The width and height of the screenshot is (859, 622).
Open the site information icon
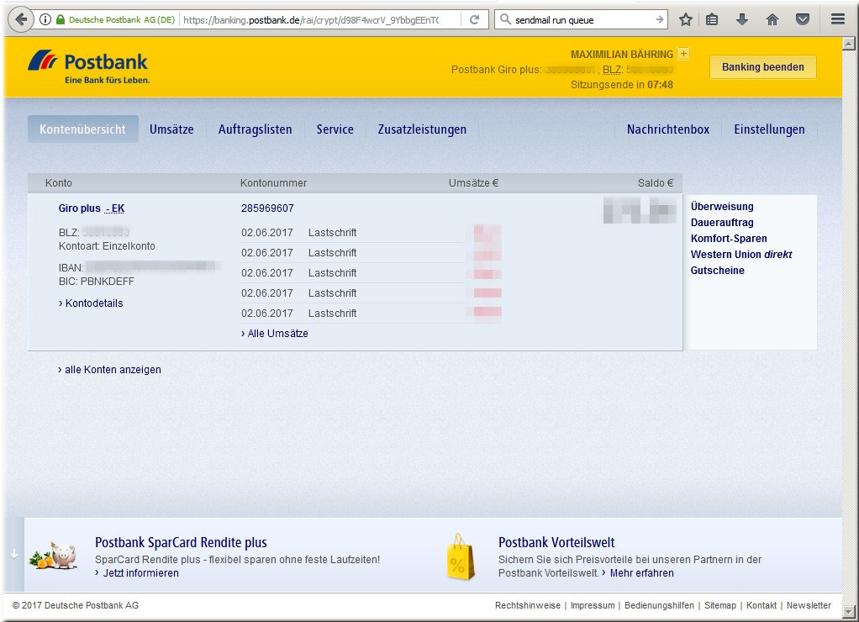pos(45,19)
